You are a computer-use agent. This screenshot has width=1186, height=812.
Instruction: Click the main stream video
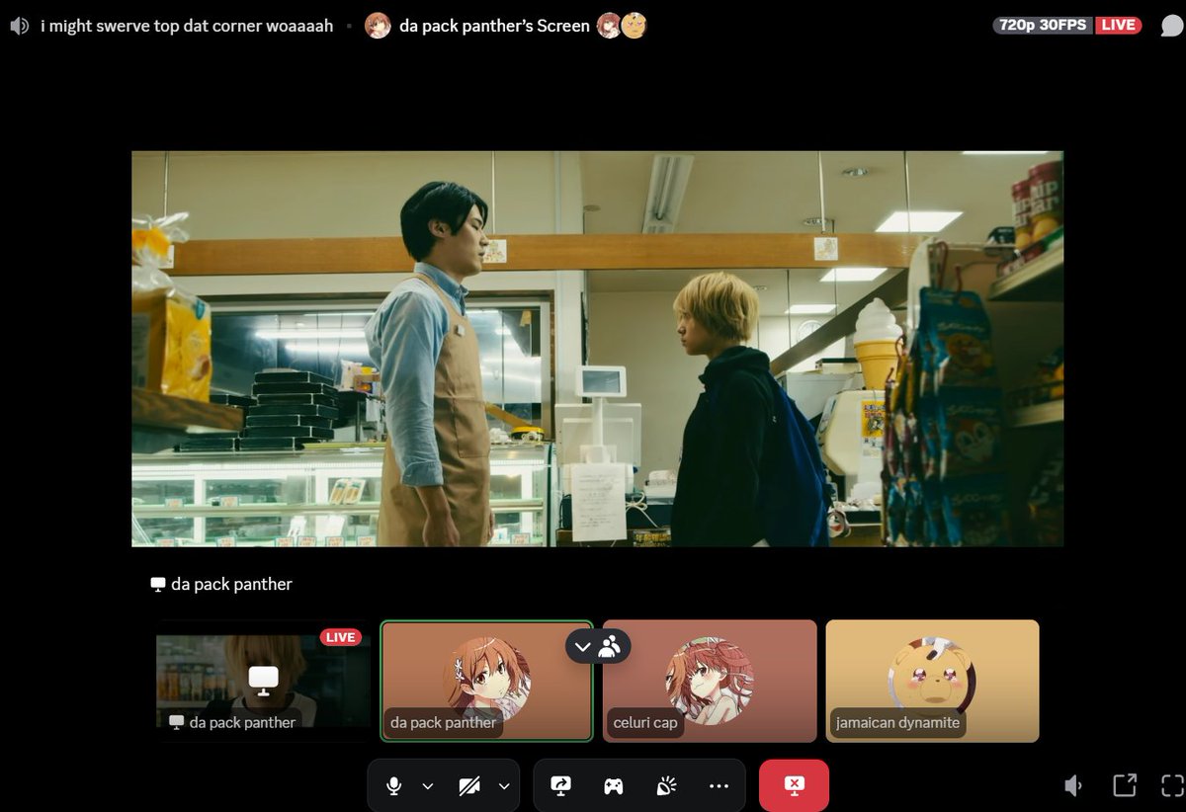[597, 349]
